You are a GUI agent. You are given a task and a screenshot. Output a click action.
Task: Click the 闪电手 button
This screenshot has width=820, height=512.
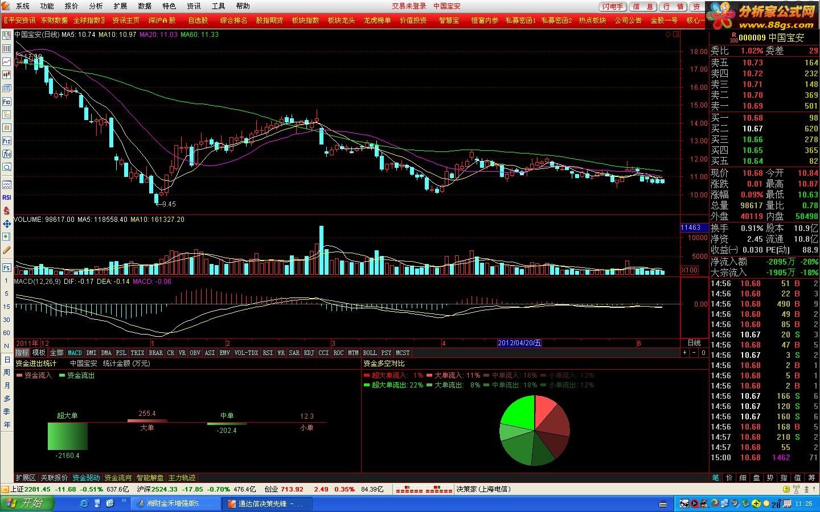(x=613, y=6)
